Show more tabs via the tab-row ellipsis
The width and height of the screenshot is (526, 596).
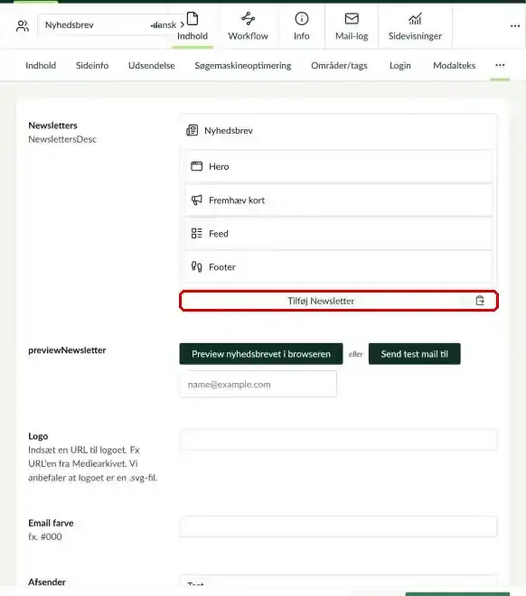point(500,65)
